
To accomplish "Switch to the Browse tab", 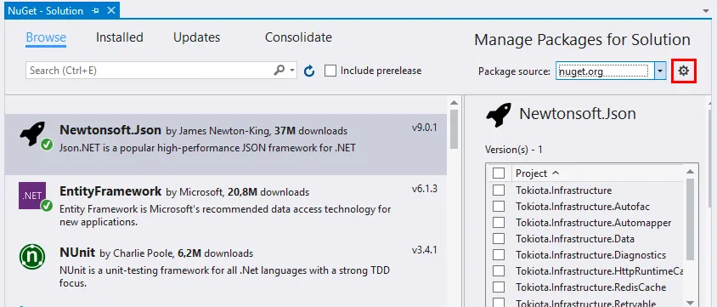I will click(x=46, y=37).
